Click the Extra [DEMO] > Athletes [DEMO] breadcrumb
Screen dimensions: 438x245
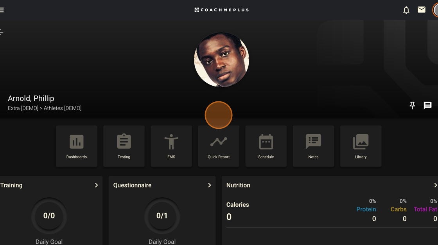click(45, 108)
